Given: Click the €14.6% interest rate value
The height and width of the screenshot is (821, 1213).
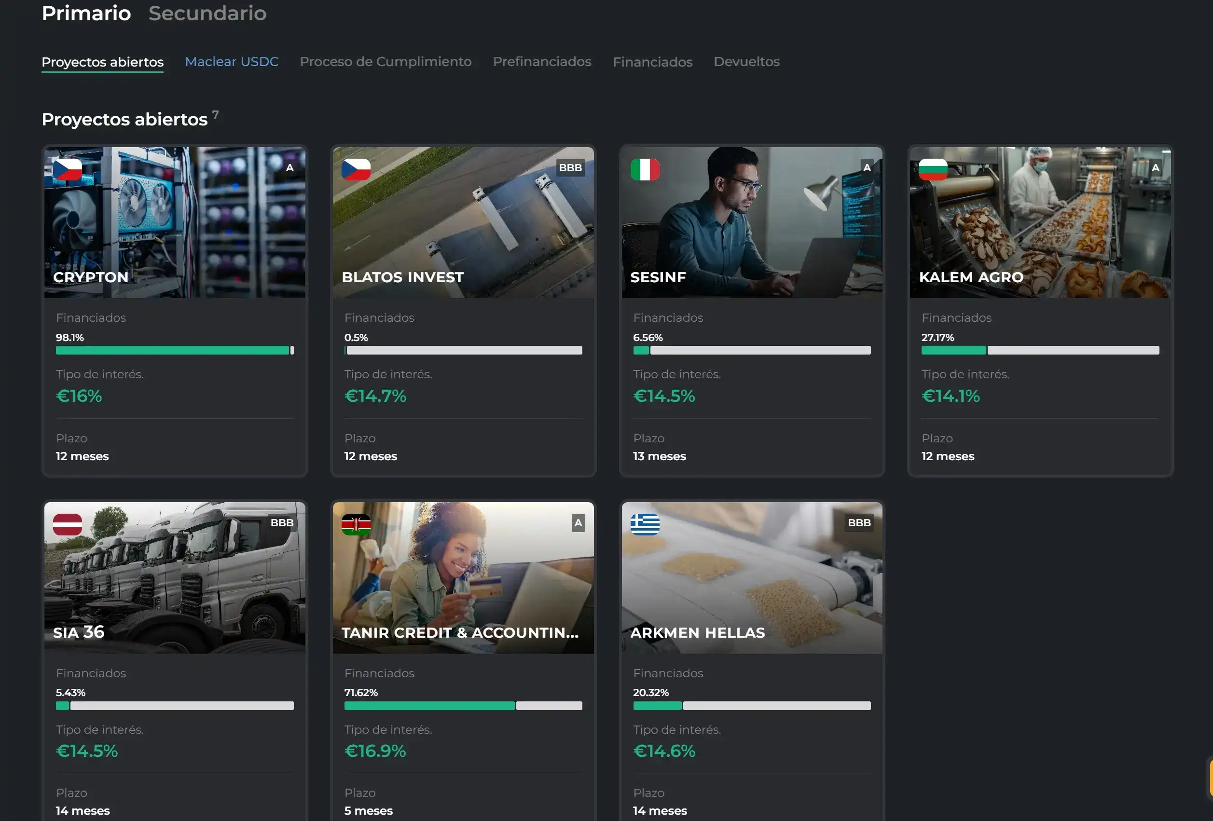Looking at the screenshot, I should tap(664, 751).
